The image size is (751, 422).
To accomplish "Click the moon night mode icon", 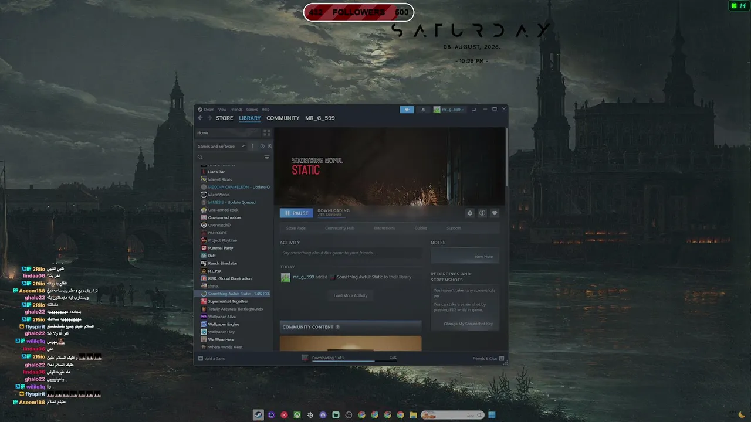I will tap(742, 415).
